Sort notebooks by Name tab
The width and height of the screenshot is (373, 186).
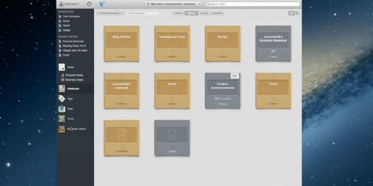191,13
